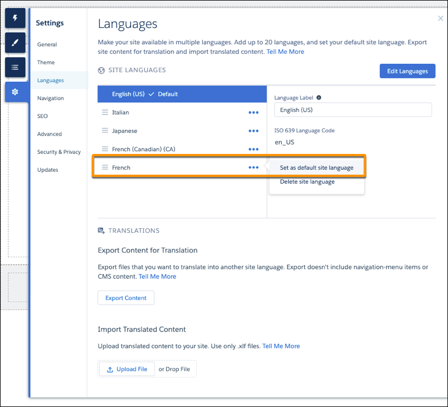The image size is (448, 407).
Task: Open Security & Privacy settings
Action: pos(59,152)
